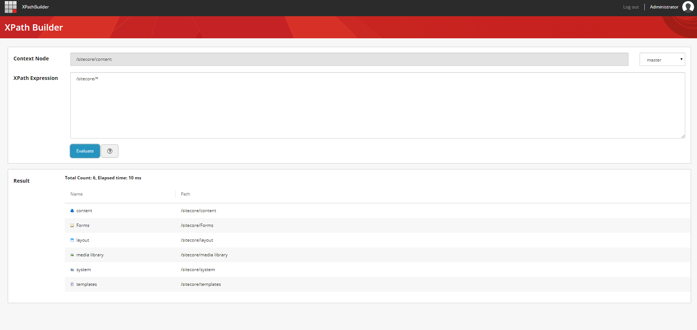
Task: Click the templates item icon
Action: pyautogui.click(x=72, y=284)
